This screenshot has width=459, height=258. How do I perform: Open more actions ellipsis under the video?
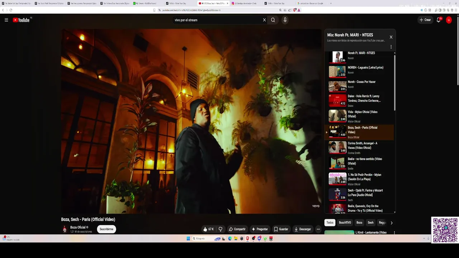coord(318,229)
